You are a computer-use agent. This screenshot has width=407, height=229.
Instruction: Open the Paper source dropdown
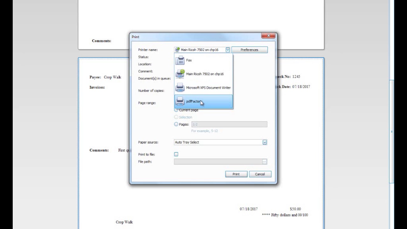[x=265, y=142]
